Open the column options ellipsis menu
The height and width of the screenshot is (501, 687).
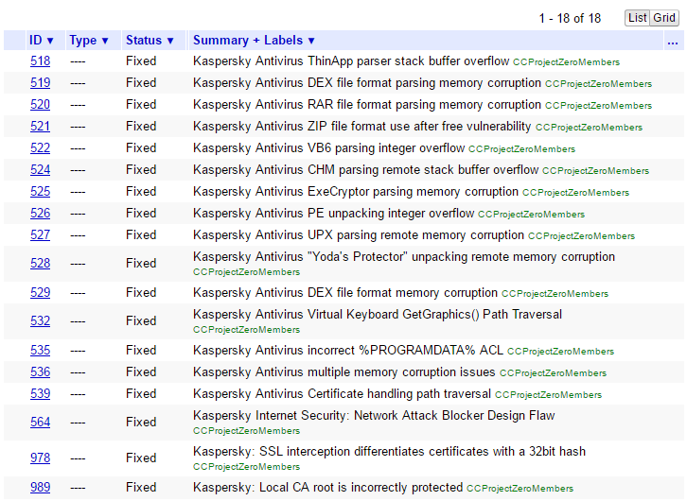point(673,42)
